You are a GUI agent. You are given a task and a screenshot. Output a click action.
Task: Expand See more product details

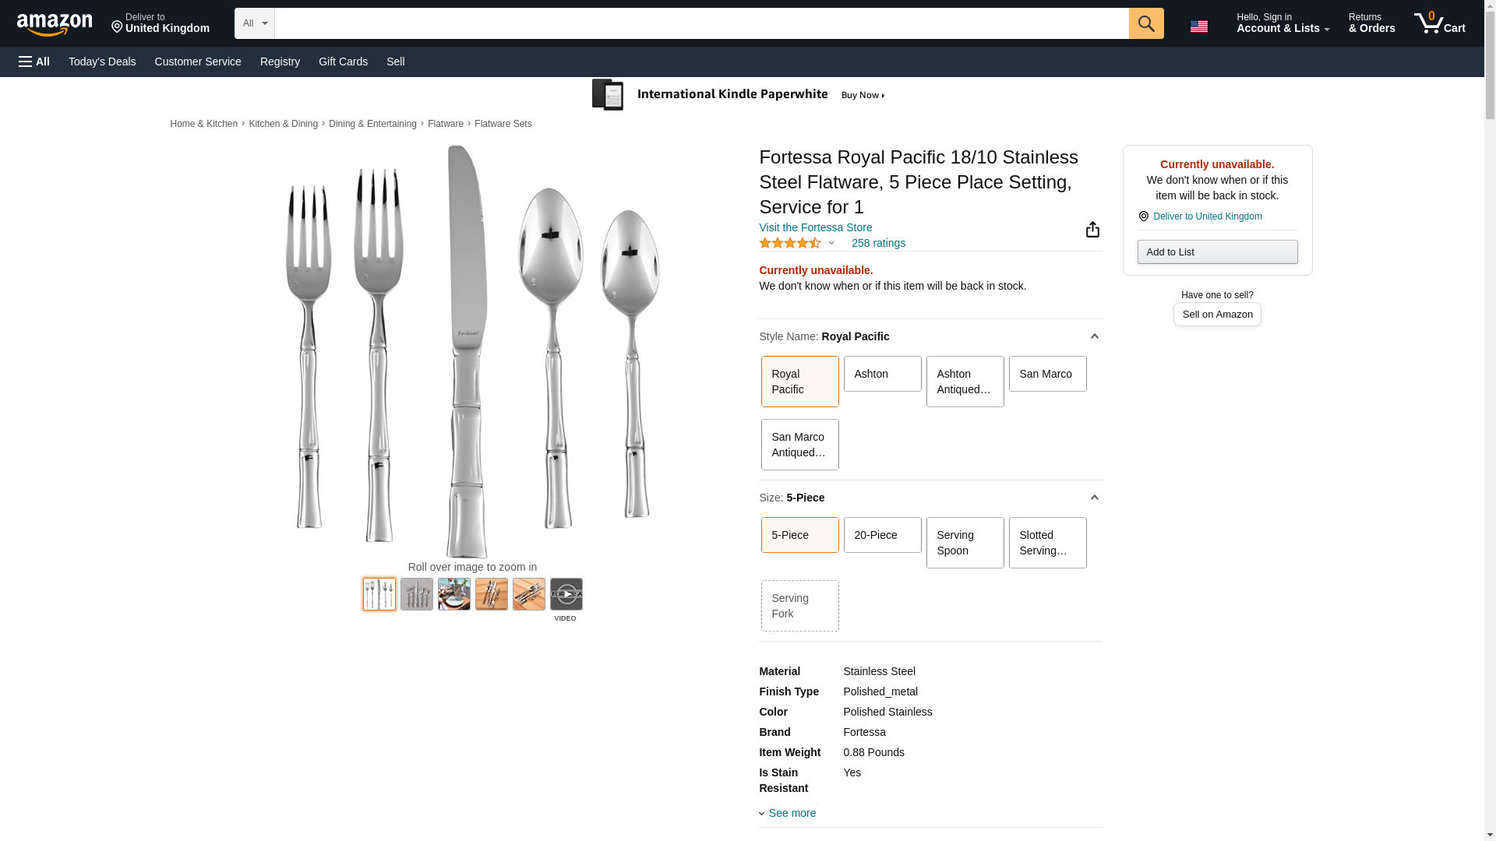(x=792, y=813)
